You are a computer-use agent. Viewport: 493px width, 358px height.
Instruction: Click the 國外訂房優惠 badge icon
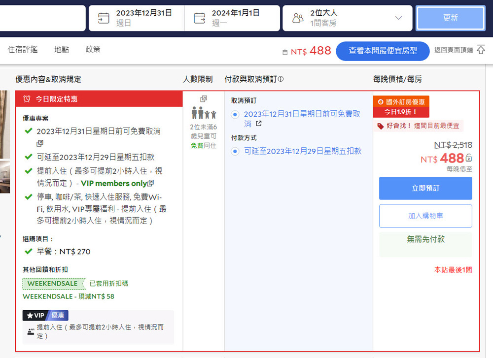click(381, 102)
